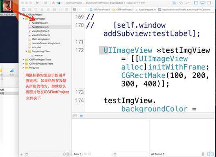Select AppDelegate.m in the jump bar
This screenshot has height=157, width=216.
pyautogui.click(x=146, y=9)
